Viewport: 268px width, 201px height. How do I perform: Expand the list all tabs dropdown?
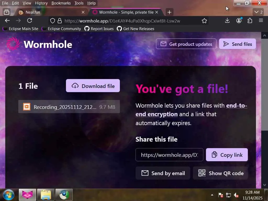coord(258,12)
